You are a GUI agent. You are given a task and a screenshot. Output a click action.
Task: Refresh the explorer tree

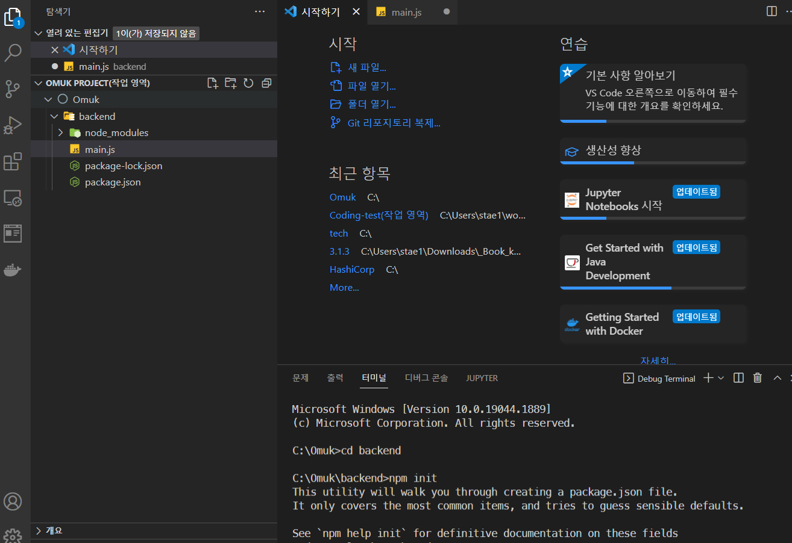[248, 83]
